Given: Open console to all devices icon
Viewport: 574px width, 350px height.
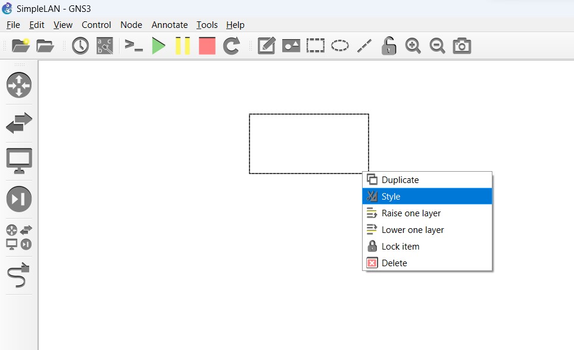Looking at the screenshot, I should point(133,46).
